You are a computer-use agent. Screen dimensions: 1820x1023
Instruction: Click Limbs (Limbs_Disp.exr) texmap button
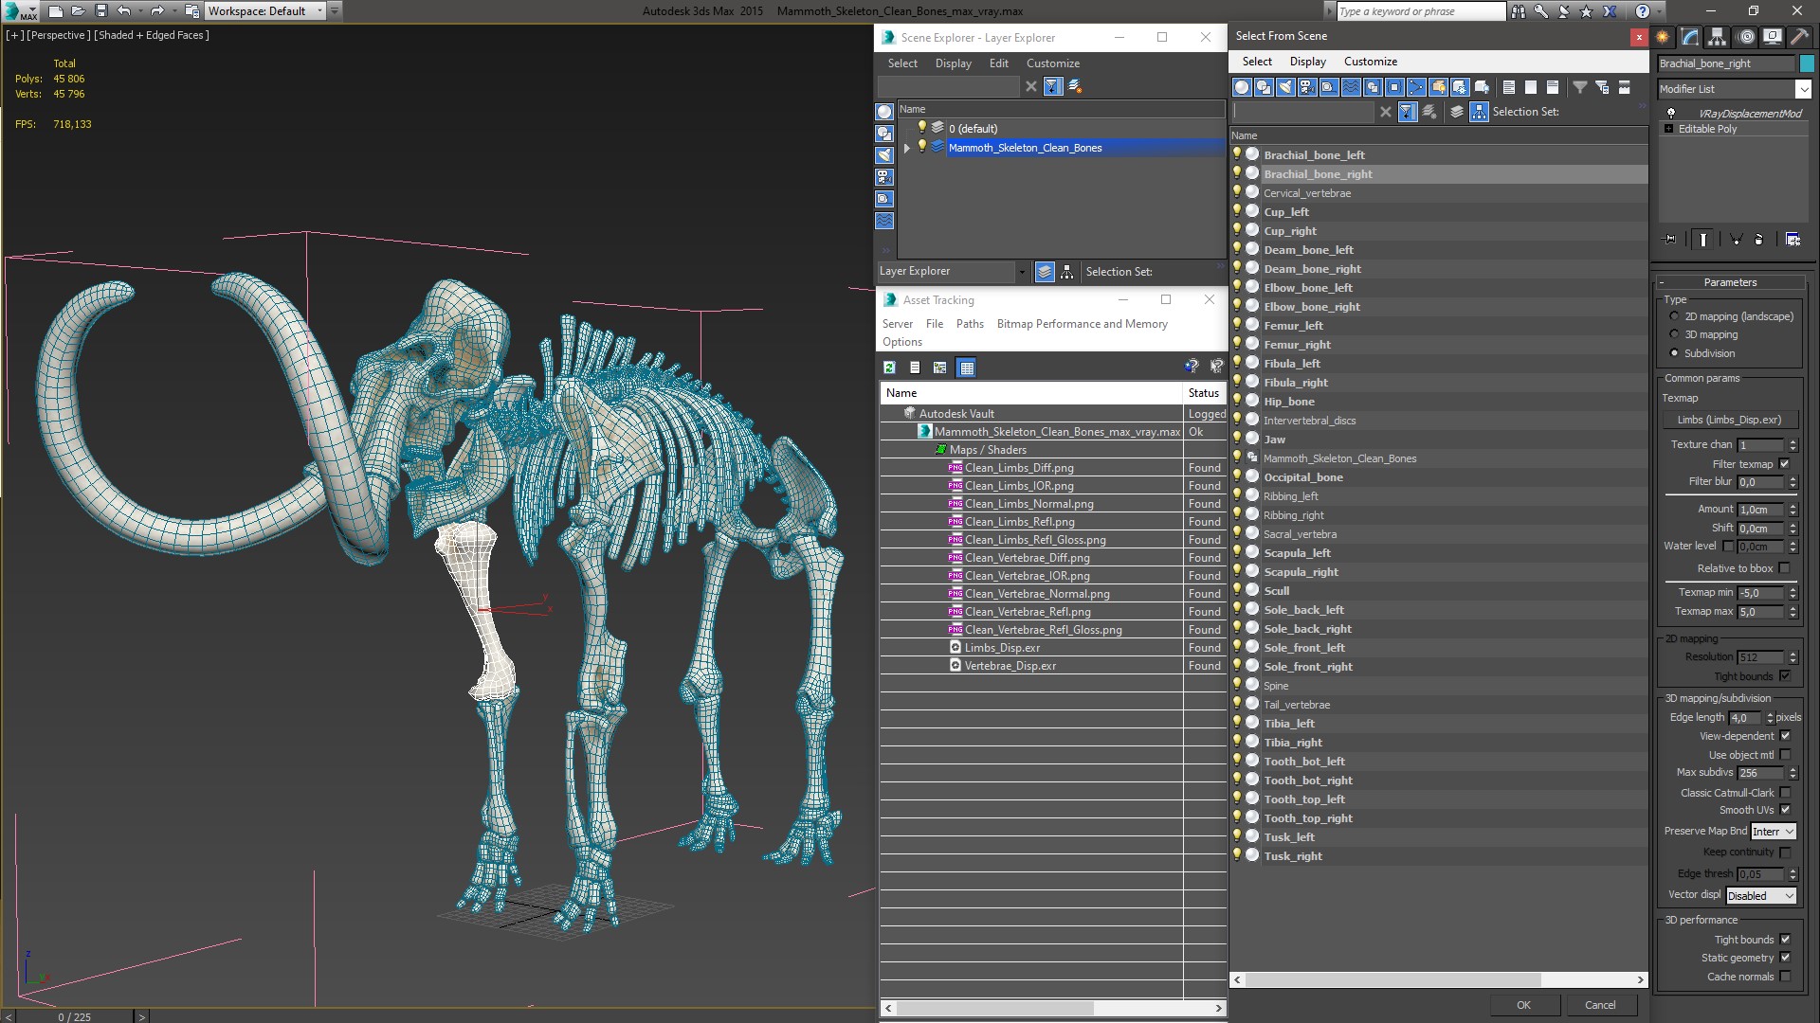1729,420
